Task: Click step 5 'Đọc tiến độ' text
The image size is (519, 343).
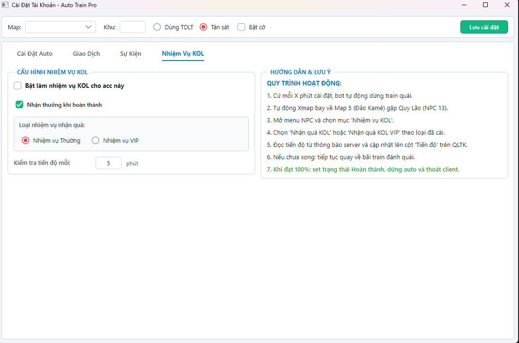Action: 367,145
